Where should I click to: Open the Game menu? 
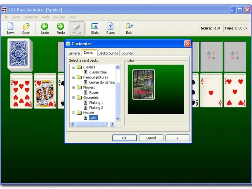16,17
